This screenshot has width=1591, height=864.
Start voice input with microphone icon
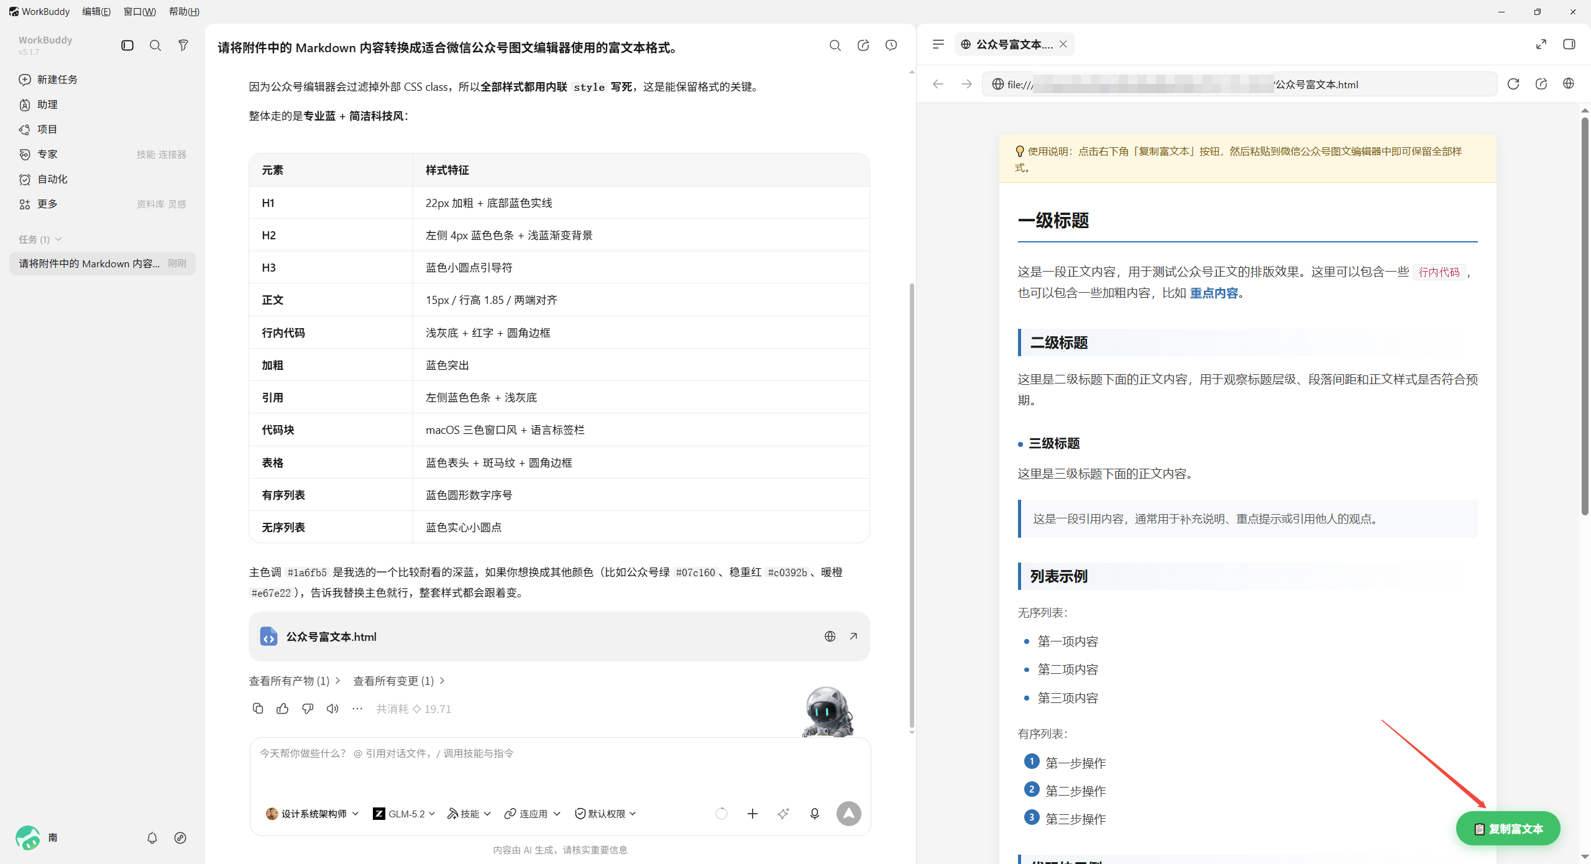click(x=815, y=814)
